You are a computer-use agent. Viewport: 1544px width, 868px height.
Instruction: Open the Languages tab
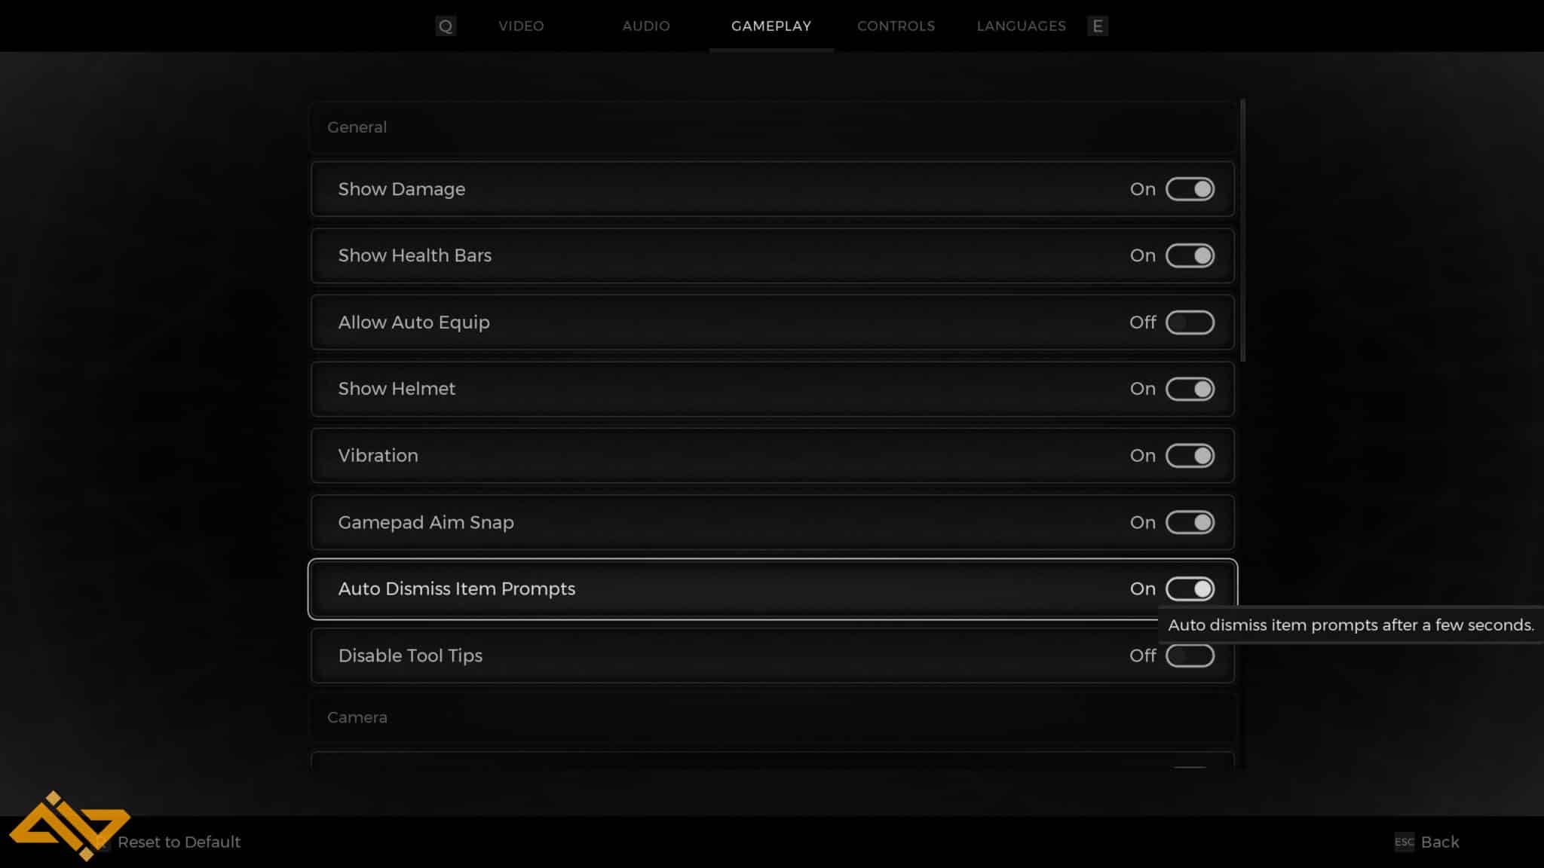[1021, 26]
